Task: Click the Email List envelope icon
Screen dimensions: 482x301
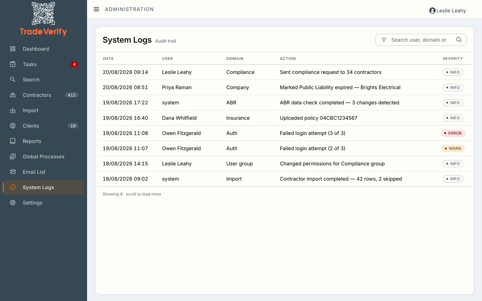Action: pos(13,172)
